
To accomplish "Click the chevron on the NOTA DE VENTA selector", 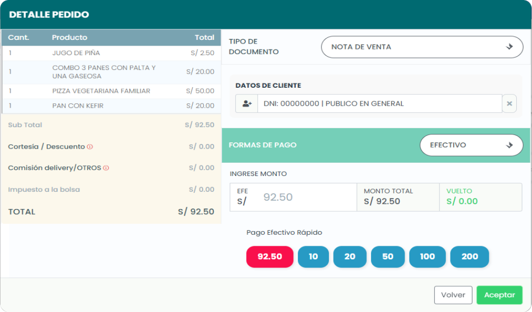I will 509,47.
